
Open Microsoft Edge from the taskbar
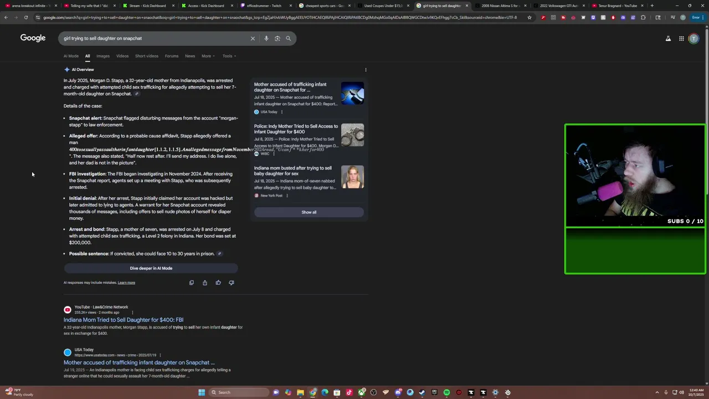(325, 392)
